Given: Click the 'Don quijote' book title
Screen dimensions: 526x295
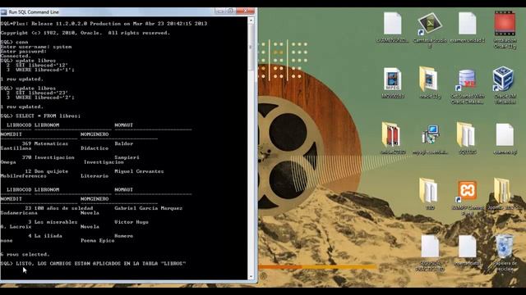Looking at the screenshot, I should (x=51, y=171).
